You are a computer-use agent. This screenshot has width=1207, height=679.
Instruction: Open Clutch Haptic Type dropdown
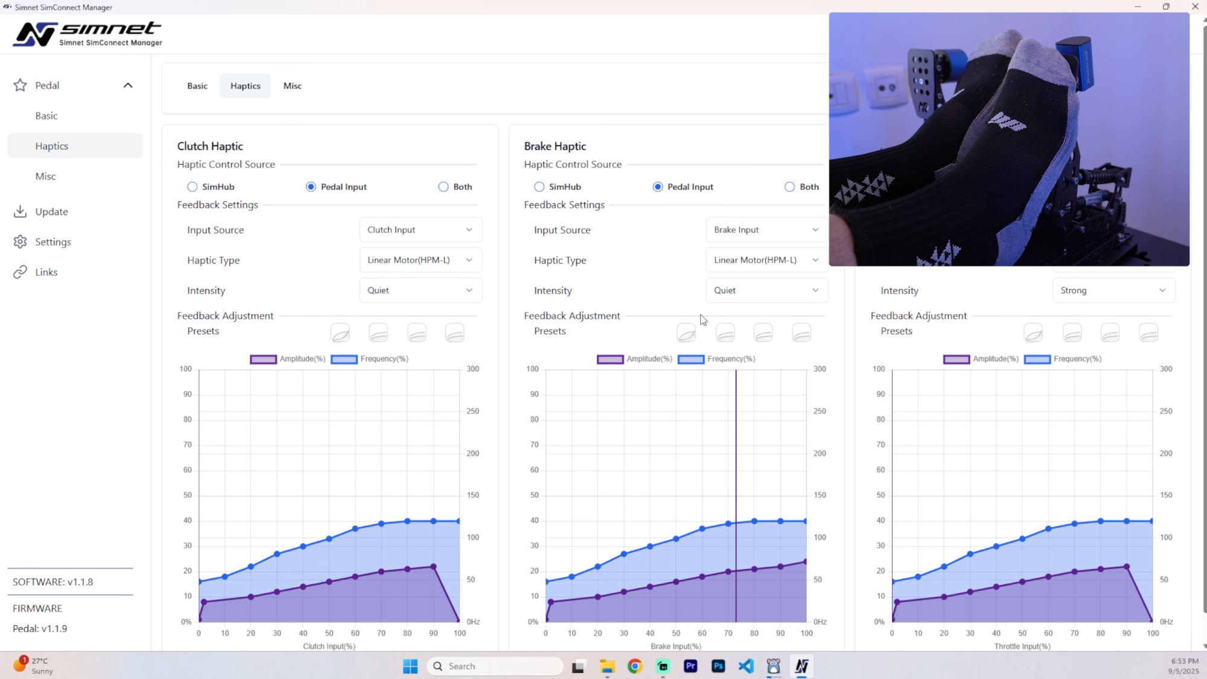pos(421,260)
